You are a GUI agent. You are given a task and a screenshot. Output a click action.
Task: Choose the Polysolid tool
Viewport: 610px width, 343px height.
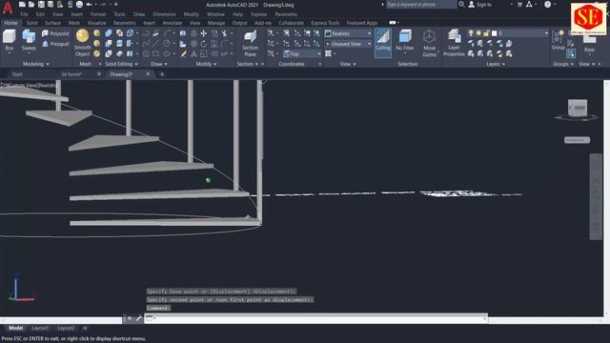[55, 34]
